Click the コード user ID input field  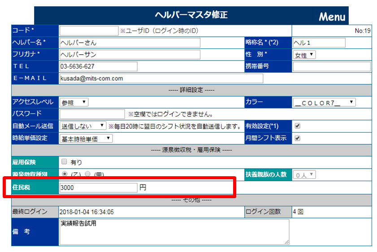89,31
